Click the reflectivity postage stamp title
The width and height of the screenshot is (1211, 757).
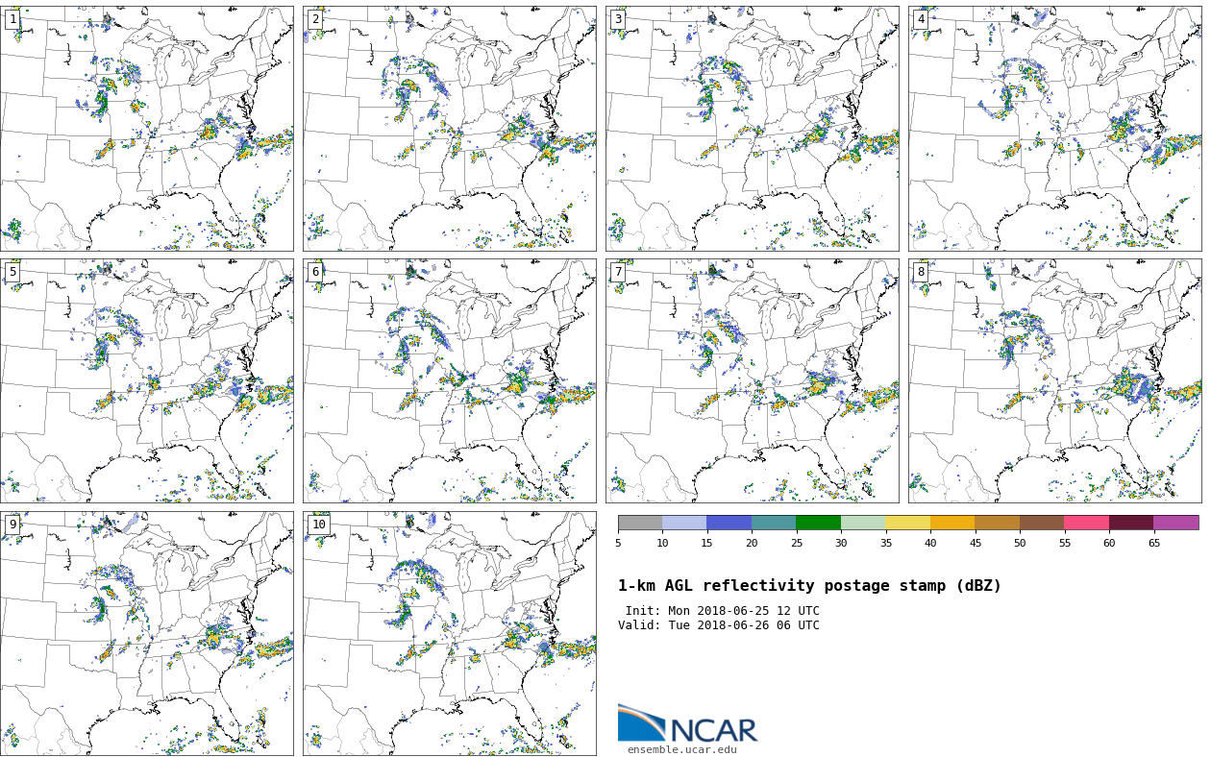click(x=809, y=586)
